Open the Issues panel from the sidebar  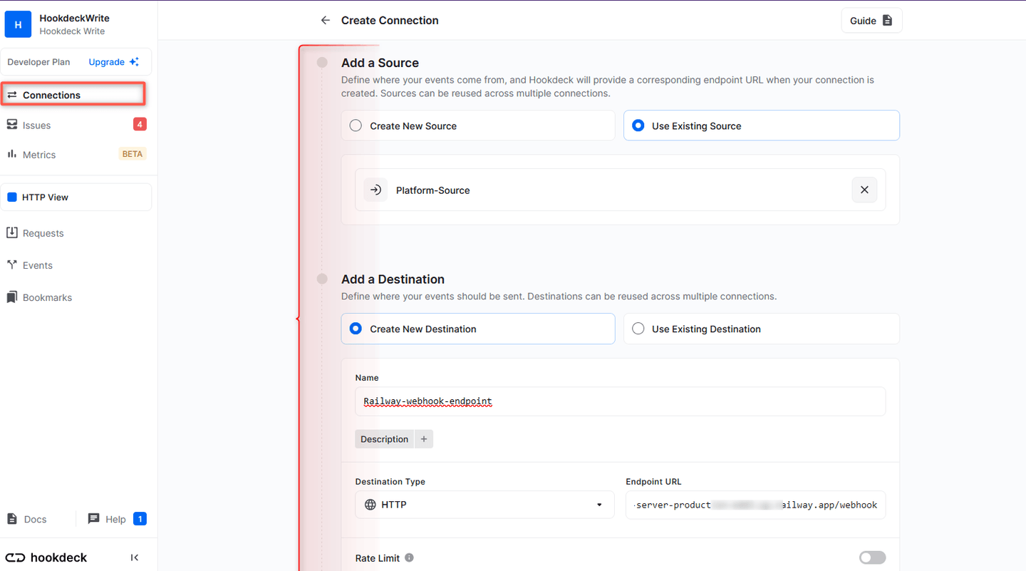pos(37,125)
